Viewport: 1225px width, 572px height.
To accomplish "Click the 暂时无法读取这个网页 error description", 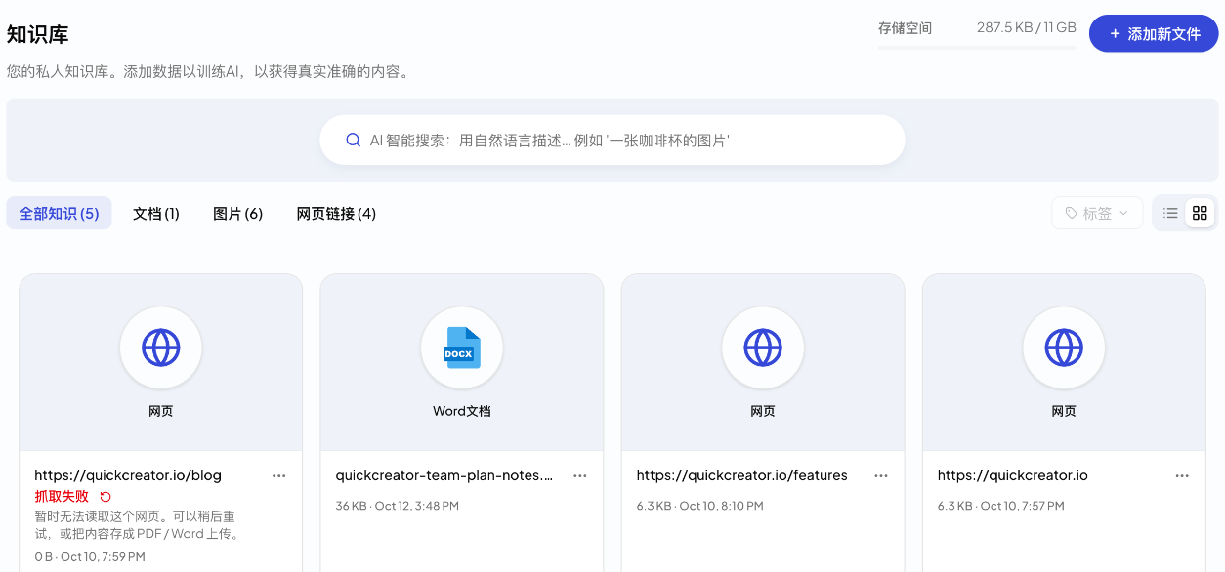I will 137,525.
